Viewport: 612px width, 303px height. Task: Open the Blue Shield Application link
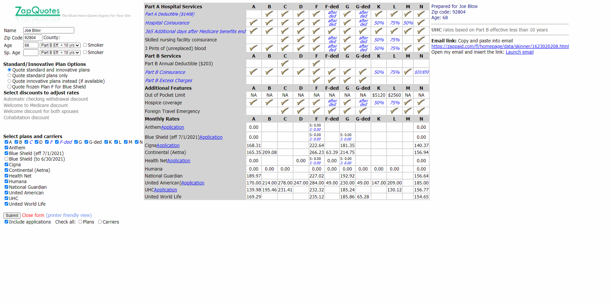211,137
